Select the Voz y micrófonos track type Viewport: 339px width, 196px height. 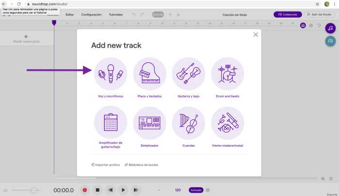(111, 74)
